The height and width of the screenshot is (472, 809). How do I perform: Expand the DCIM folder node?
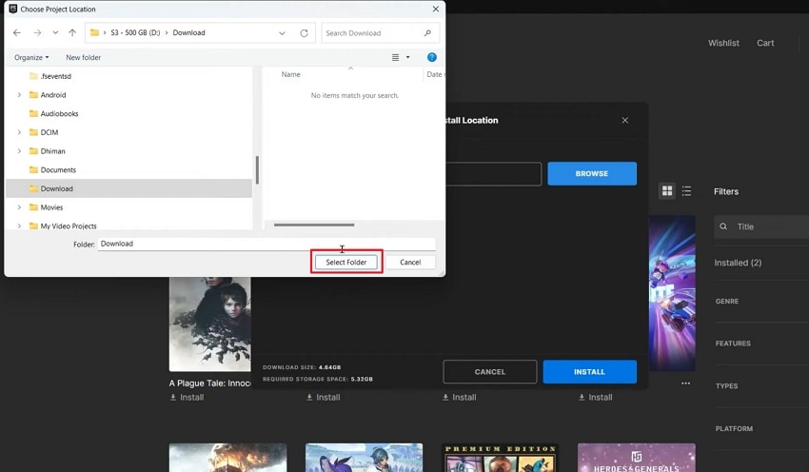[19, 132]
